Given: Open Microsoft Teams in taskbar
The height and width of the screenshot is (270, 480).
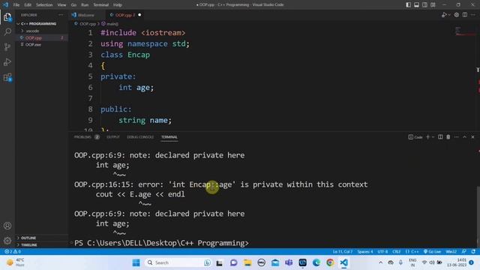Looking at the screenshot, I should (x=289, y=262).
